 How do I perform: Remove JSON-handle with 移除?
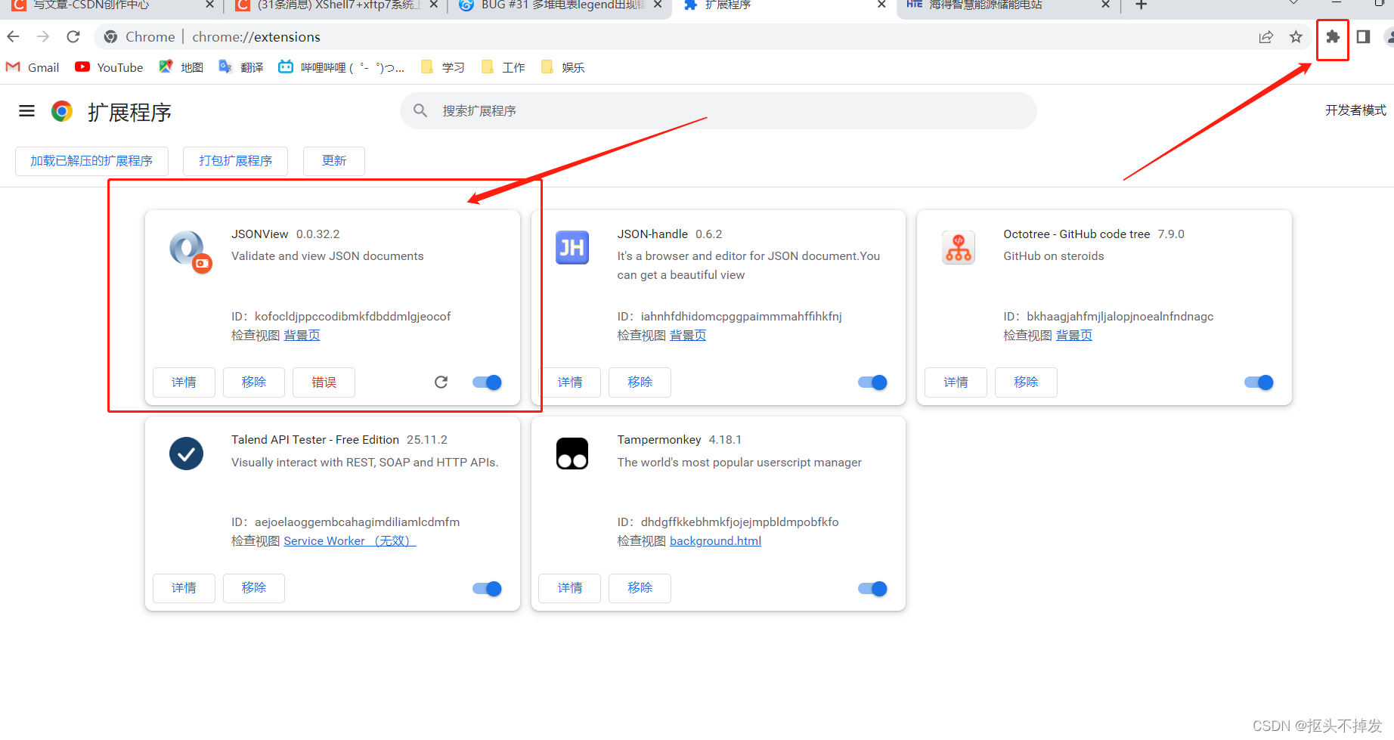coord(640,382)
